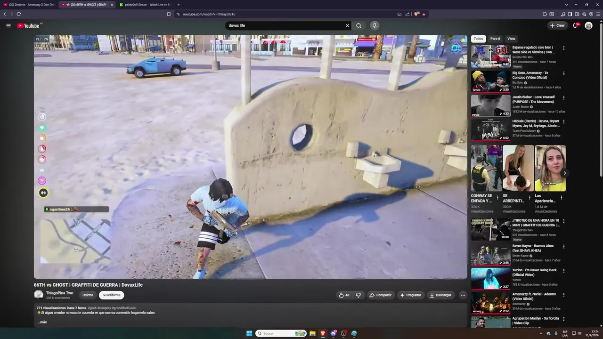Share the video with Compartir
This screenshot has height=339, width=603.
point(381,295)
